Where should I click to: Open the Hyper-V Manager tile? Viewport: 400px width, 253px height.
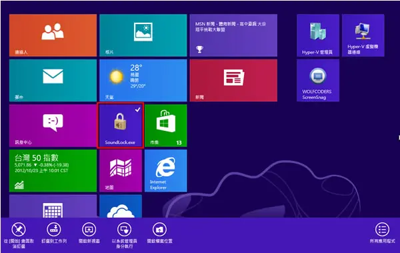[x=318, y=35]
